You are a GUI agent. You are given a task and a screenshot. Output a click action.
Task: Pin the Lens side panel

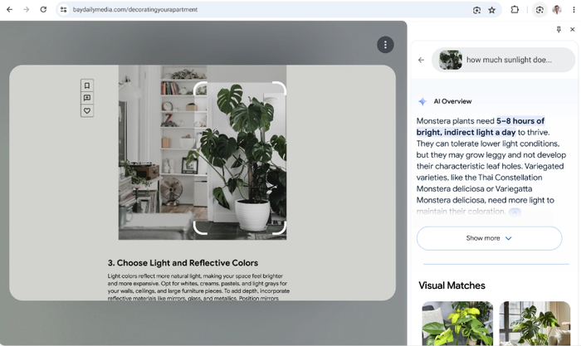coord(559,29)
